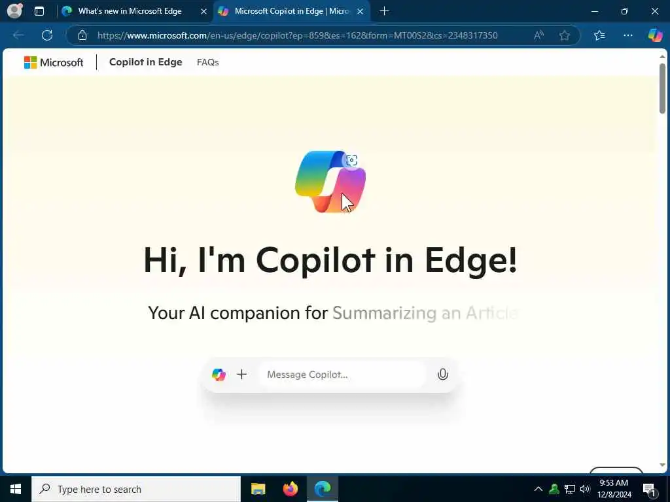Screen dimensions: 670x502
Task: Activate Read aloud in address bar
Action: point(539,35)
